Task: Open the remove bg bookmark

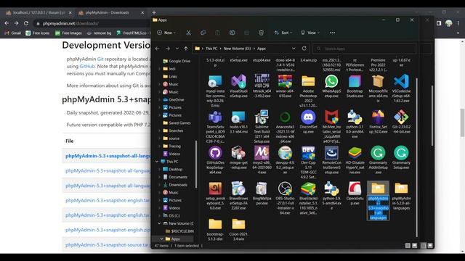Action: pyautogui.click(x=99, y=33)
